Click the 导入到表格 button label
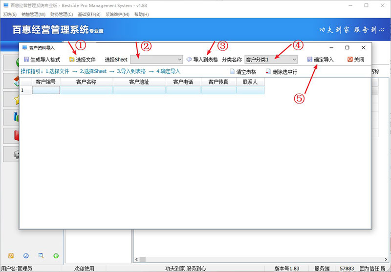391x272 pixels. tap(205, 60)
